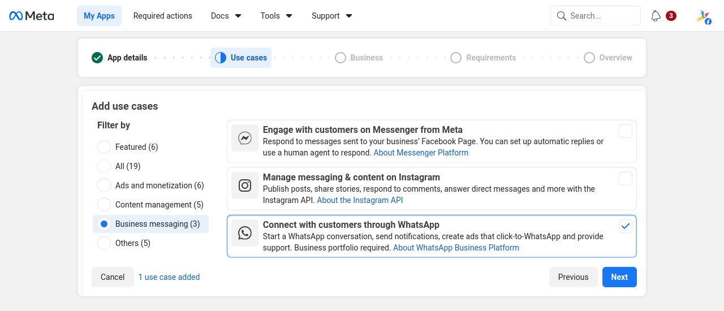Viewport: 724px width, 311px height.
Task: Click the Messenger icon
Action: pos(245,138)
